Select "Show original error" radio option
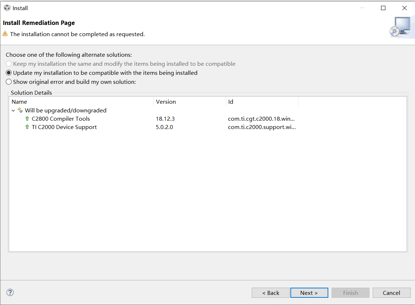Screen dimensions: 415x305 click(9, 82)
